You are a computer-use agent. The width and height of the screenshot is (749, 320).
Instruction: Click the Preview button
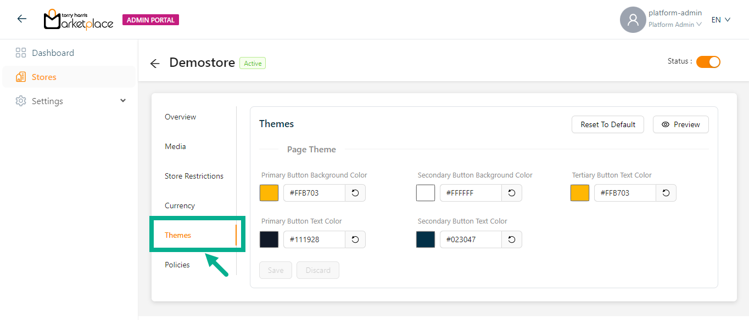(x=680, y=124)
